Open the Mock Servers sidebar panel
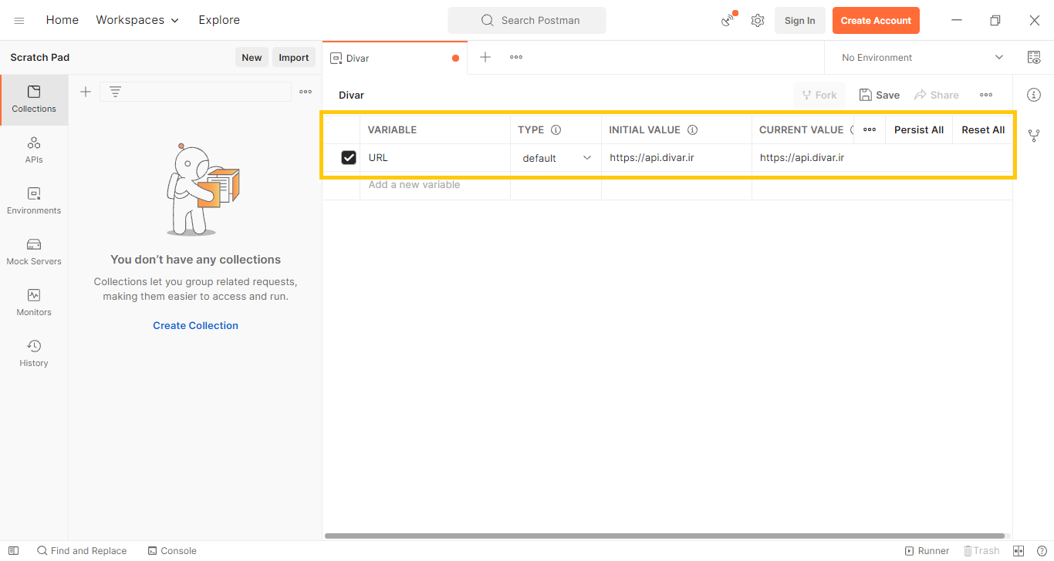The image size is (1054, 561). [x=34, y=253]
